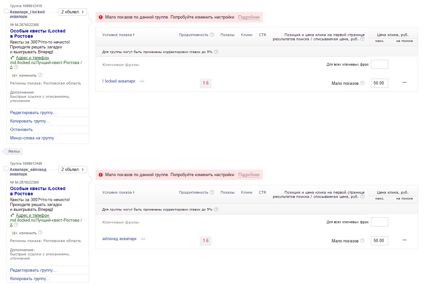
Task: Click help icon next to '18+ изменить' in first ad
Action: [x=40, y=75]
